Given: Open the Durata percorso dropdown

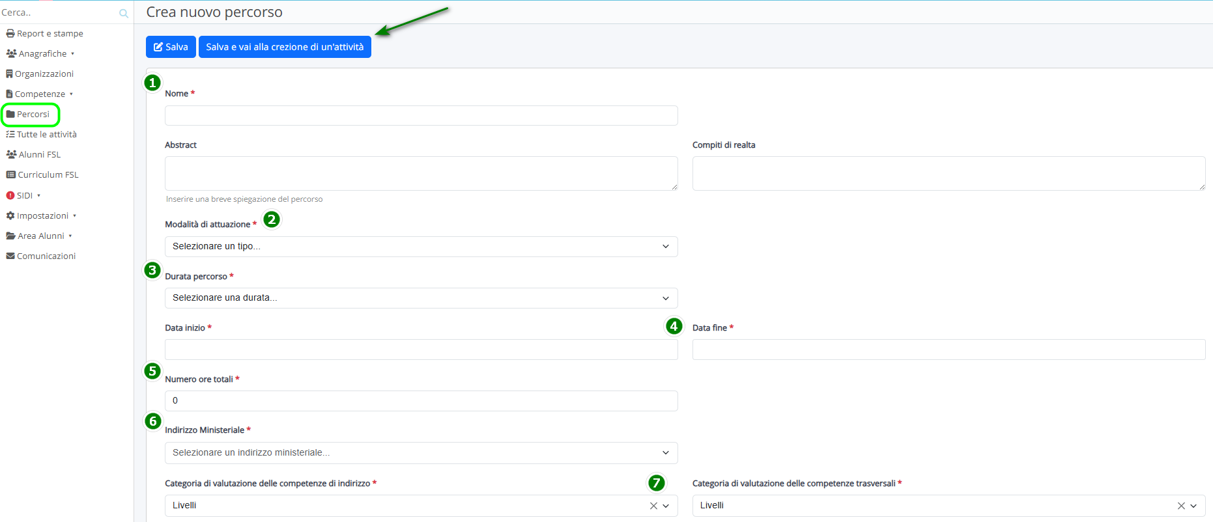Looking at the screenshot, I should coord(421,297).
